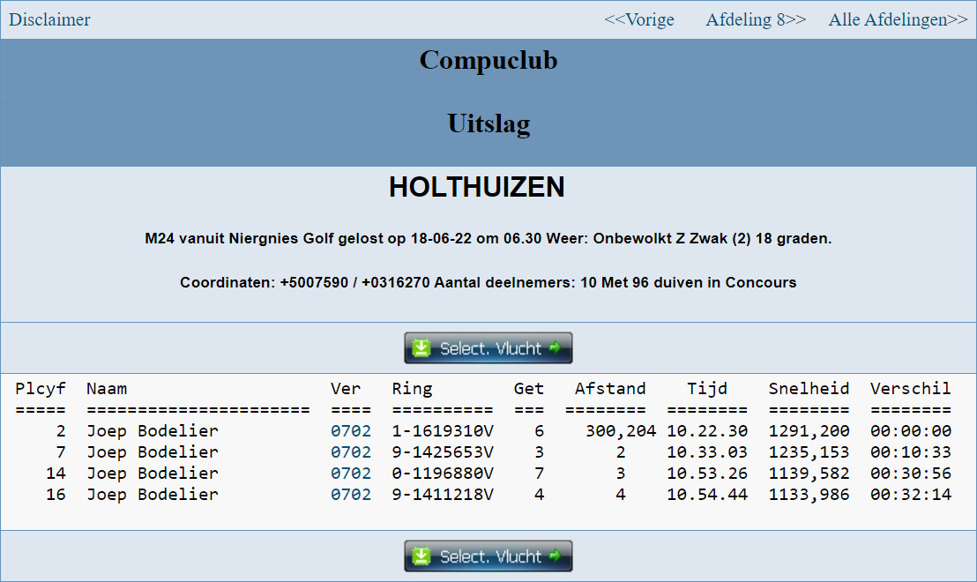
Task: Click the Plcyf column header
Action: click(41, 389)
